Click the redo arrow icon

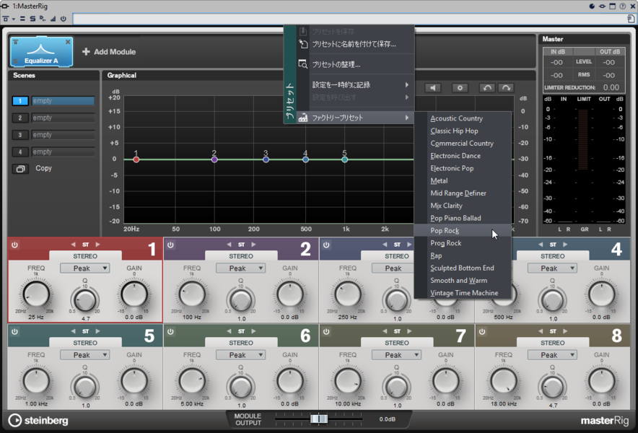click(x=506, y=87)
